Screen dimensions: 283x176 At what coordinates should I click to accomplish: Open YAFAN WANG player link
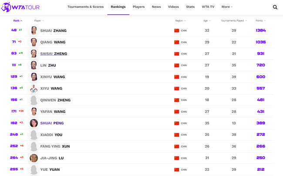53,112
